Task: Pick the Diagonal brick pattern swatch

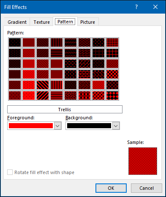Action: pos(84,64)
